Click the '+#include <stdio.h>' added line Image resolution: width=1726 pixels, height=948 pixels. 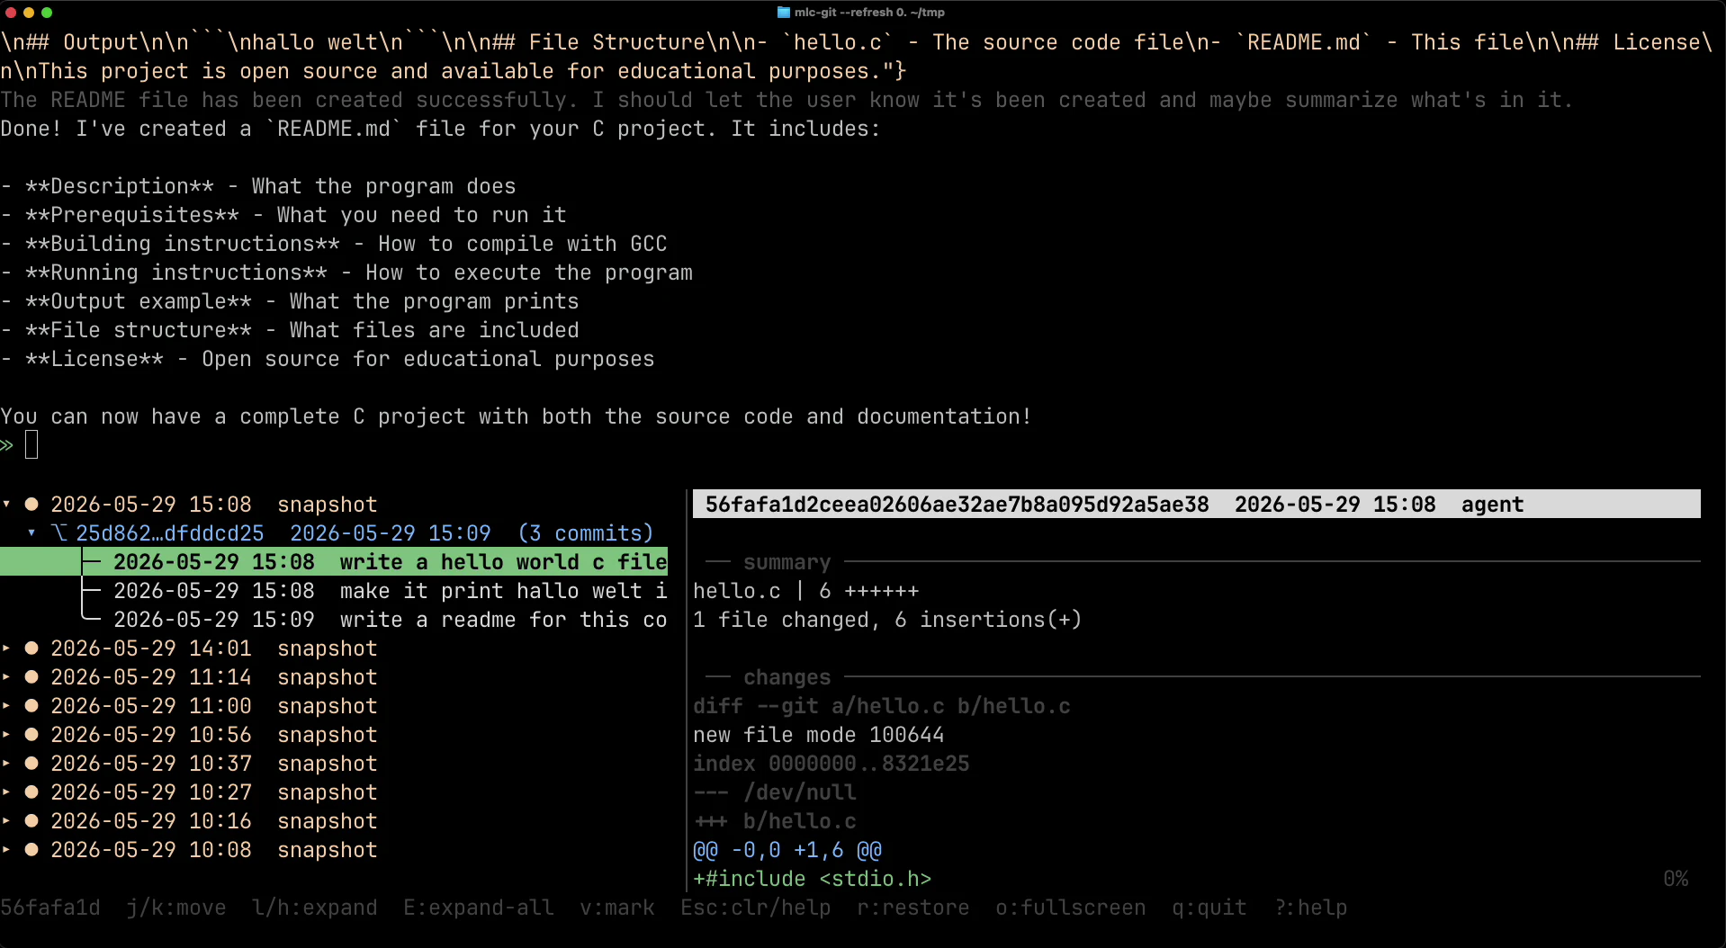pos(813,879)
